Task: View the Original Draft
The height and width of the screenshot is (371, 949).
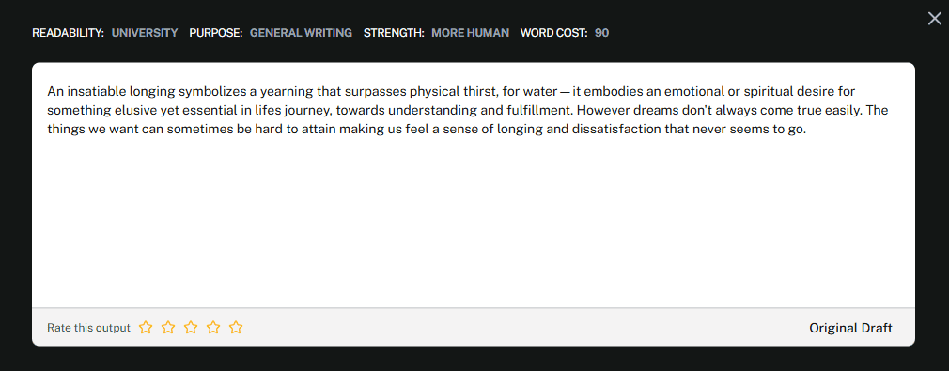Action: pyautogui.click(x=850, y=328)
